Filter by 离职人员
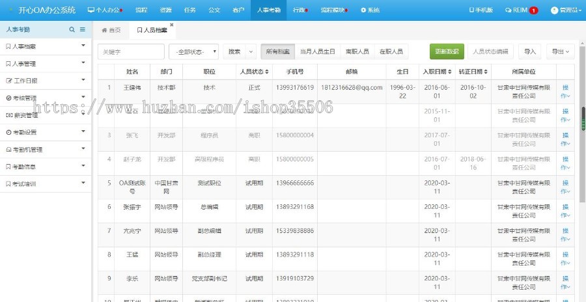The width and height of the screenshot is (586, 302). tap(357, 51)
